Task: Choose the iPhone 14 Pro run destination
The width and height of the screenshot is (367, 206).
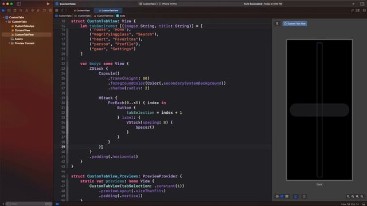Action: (x=168, y=4)
